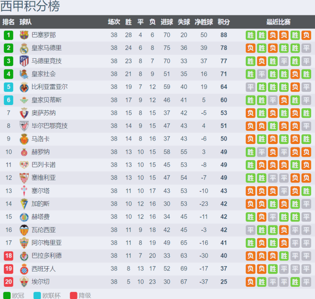Image resolution: width=315 pixels, height=299 pixels.
Task: Click the red rank 18 badge
Action: pyautogui.click(x=9, y=256)
